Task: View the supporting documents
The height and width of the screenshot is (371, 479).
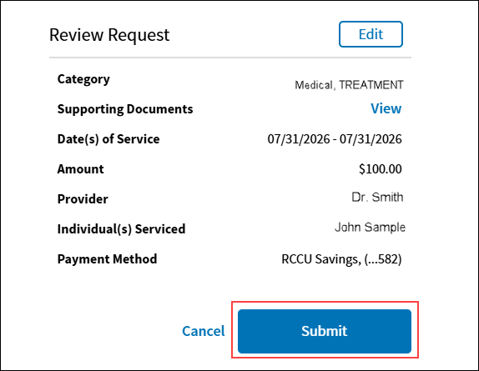Action: point(386,108)
